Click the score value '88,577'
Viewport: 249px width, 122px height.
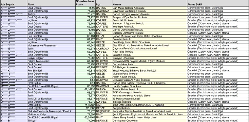click(86, 99)
